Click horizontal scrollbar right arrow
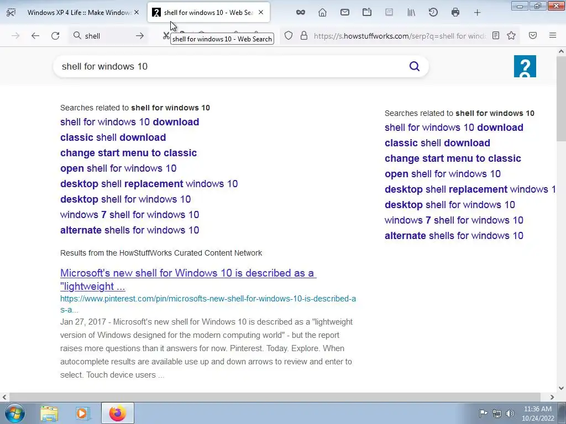Screen dimensions: 566x424 (552, 397)
